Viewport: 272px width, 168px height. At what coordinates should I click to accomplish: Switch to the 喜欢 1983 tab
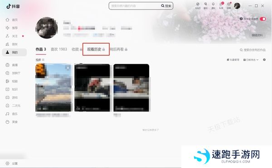tap(59, 49)
